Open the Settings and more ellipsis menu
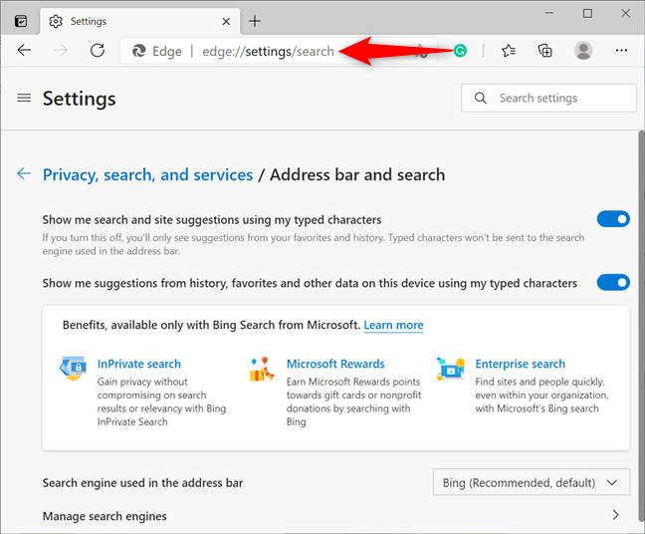The image size is (645, 534). point(622,51)
